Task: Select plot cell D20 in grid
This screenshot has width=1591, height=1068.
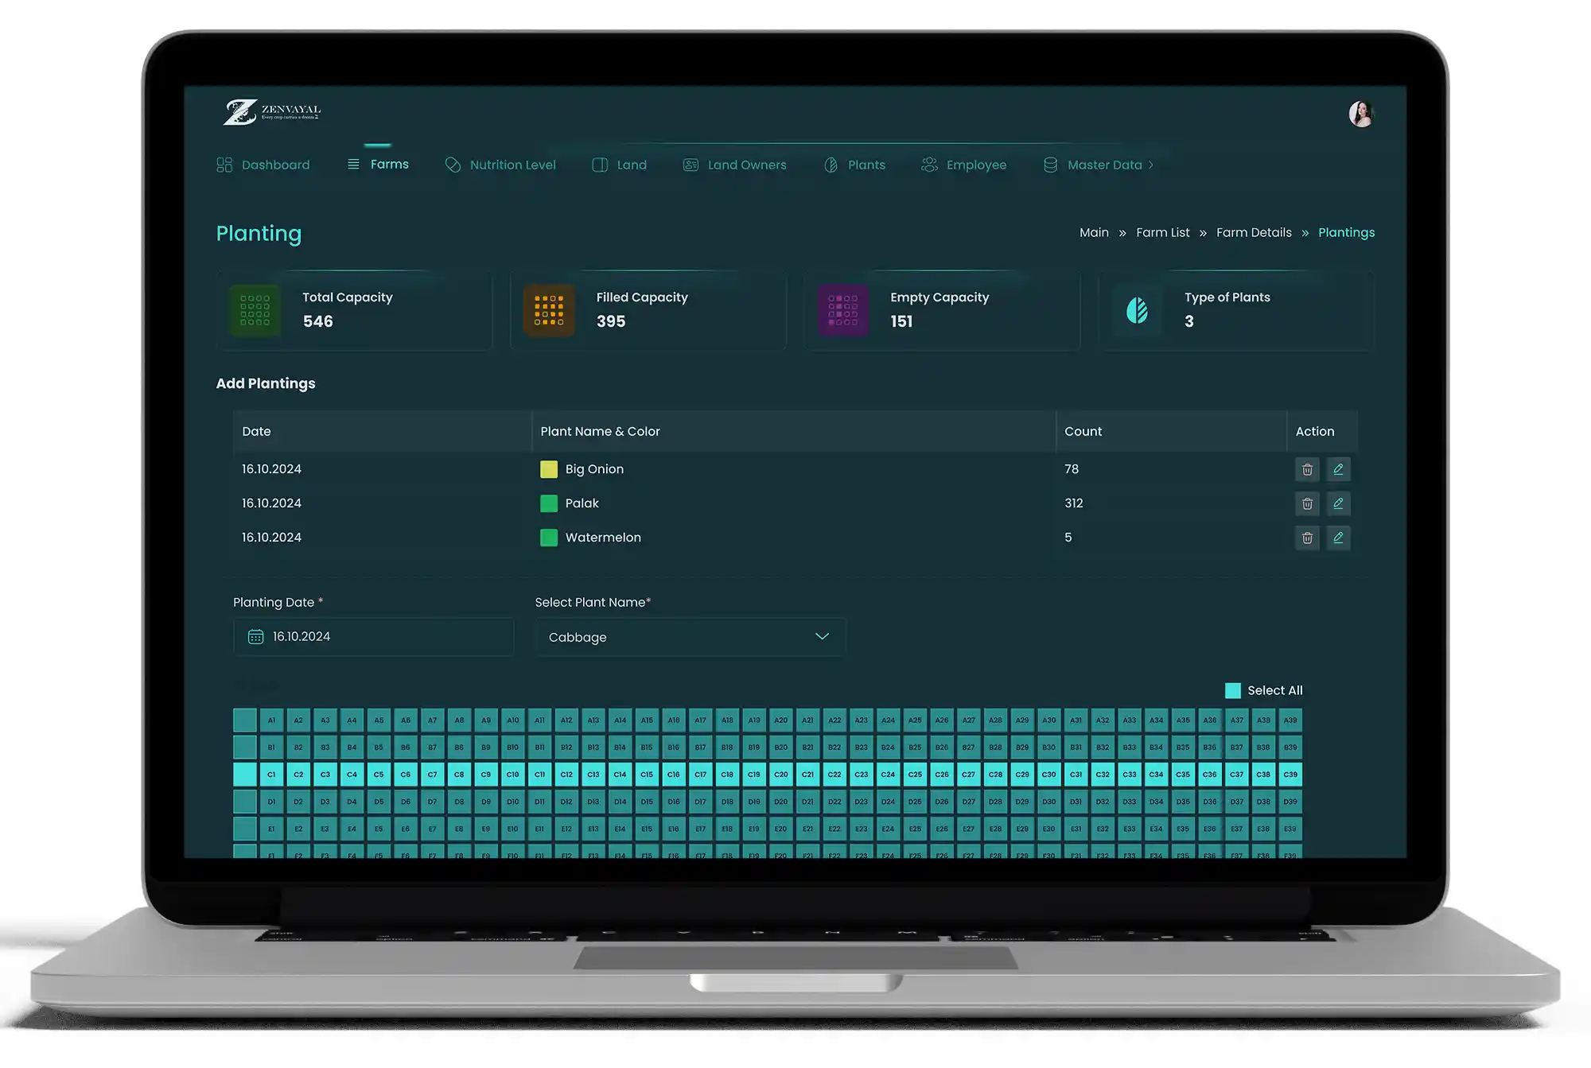Action: 780,802
